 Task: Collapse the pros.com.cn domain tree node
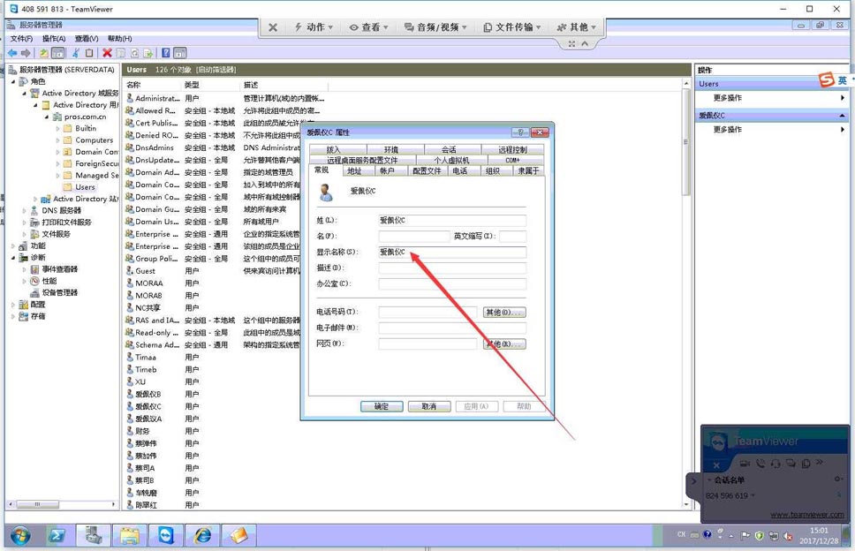point(46,117)
